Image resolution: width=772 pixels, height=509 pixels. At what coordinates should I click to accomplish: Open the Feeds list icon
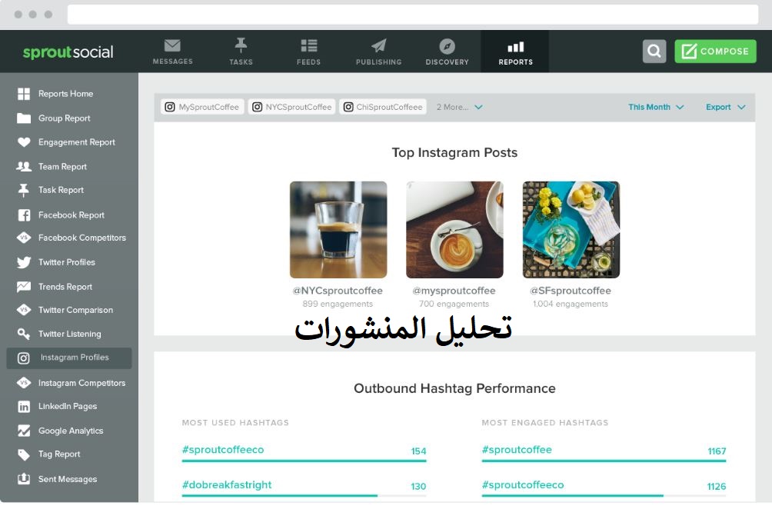[x=308, y=46]
